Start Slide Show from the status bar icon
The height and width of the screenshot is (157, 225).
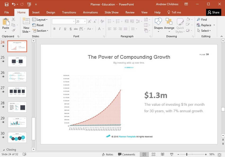[x=172, y=154]
